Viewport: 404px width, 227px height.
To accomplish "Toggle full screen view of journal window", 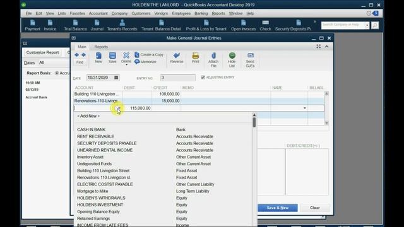I will coord(318,46).
